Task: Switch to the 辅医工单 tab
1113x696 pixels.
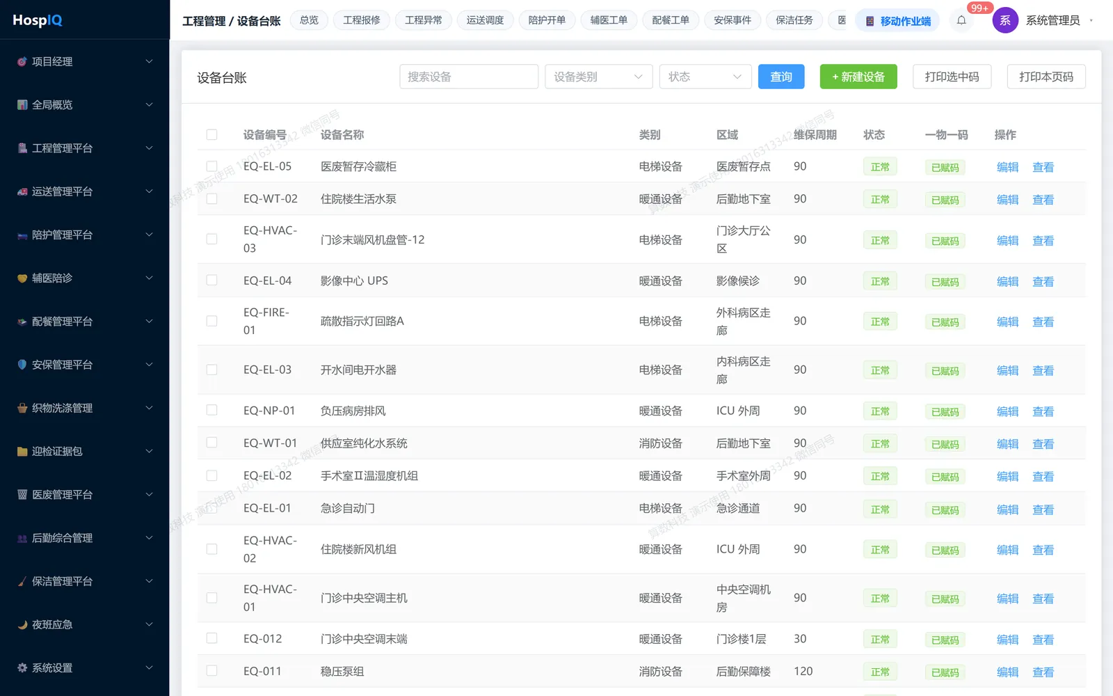Action: 609,20
